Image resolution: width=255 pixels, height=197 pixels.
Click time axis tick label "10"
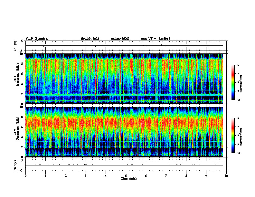click(x=226, y=176)
